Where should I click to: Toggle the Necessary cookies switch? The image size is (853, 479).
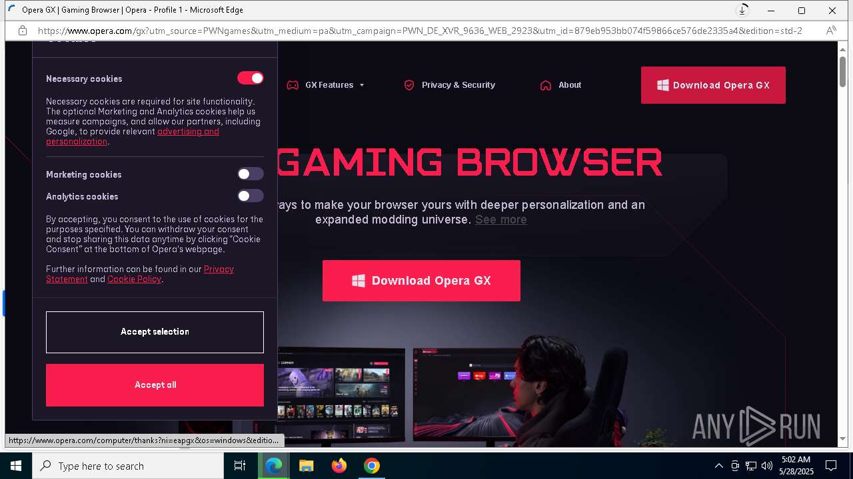(251, 78)
